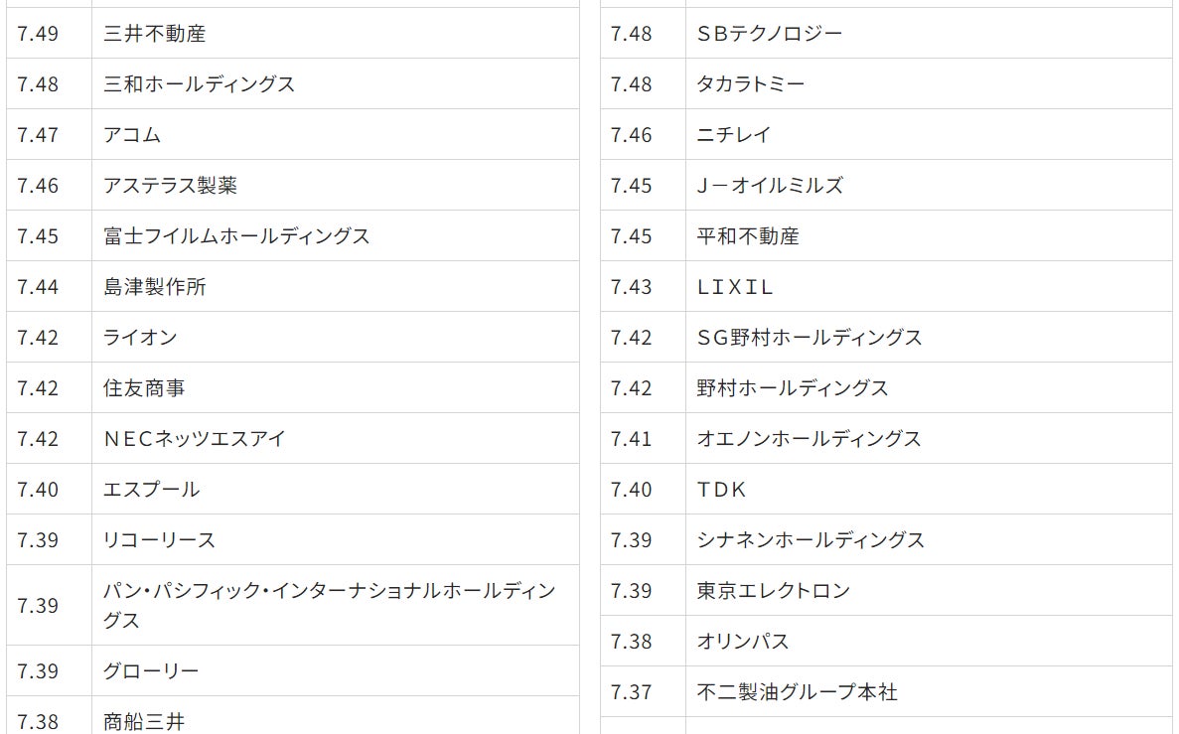Select the アステラス製薬 entry
The height and width of the screenshot is (734, 1179).
point(170,186)
